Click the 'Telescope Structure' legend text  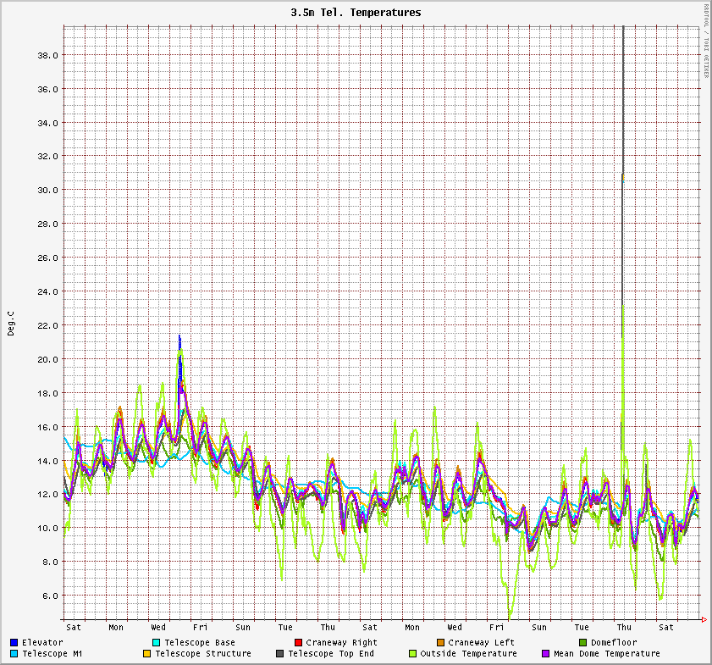[203, 654]
